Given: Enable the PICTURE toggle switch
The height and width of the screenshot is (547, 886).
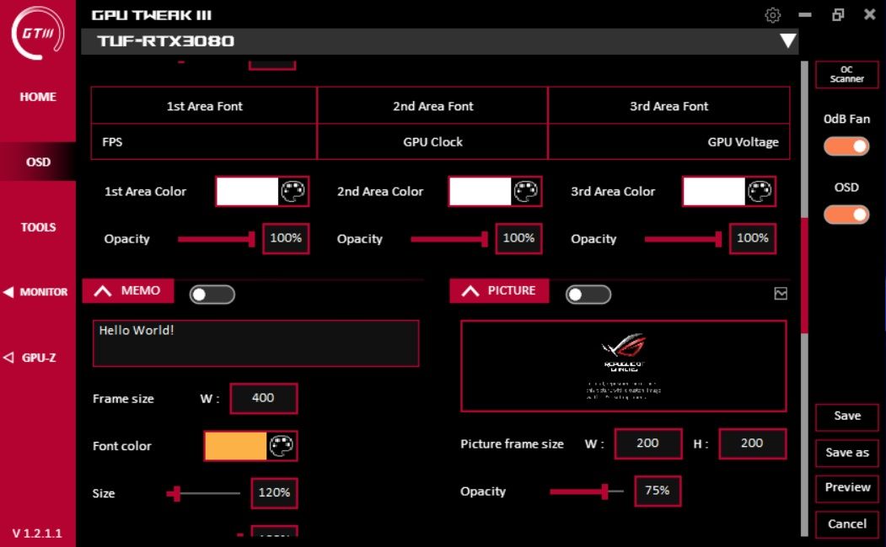Looking at the screenshot, I should point(588,295).
